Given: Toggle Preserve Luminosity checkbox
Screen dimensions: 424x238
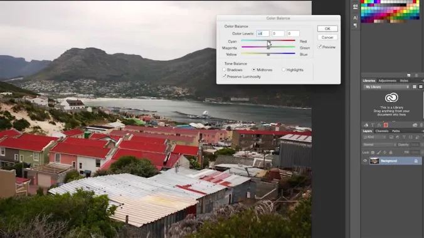Looking at the screenshot, I should 224,76.
